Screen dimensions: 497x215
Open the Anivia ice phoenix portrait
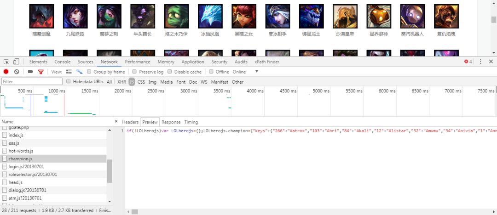(x=210, y=16)
